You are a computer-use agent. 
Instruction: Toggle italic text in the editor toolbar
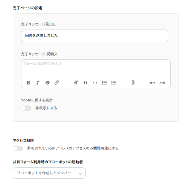pyautogui.click(x=38, y=83)
